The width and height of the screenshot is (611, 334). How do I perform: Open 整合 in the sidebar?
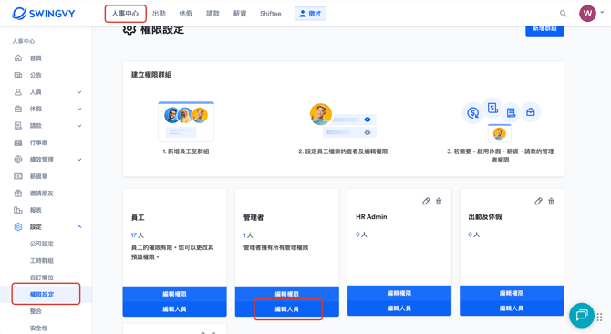tap(36, 311)
